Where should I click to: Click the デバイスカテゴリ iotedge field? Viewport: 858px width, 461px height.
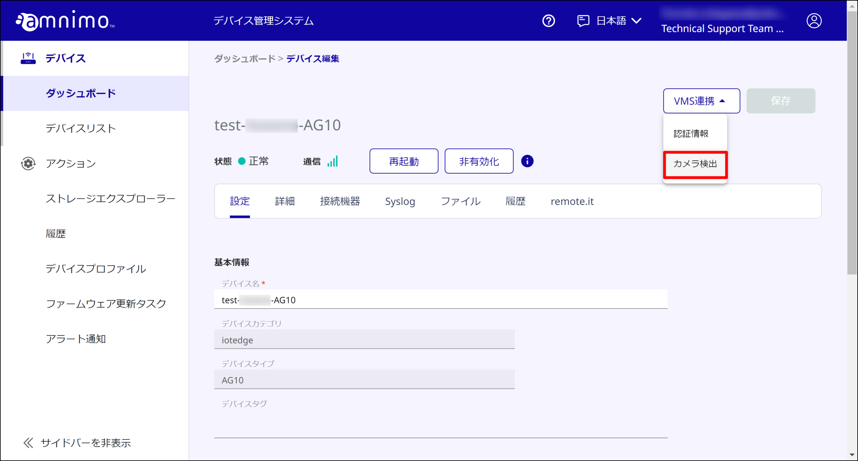(364, 340)
